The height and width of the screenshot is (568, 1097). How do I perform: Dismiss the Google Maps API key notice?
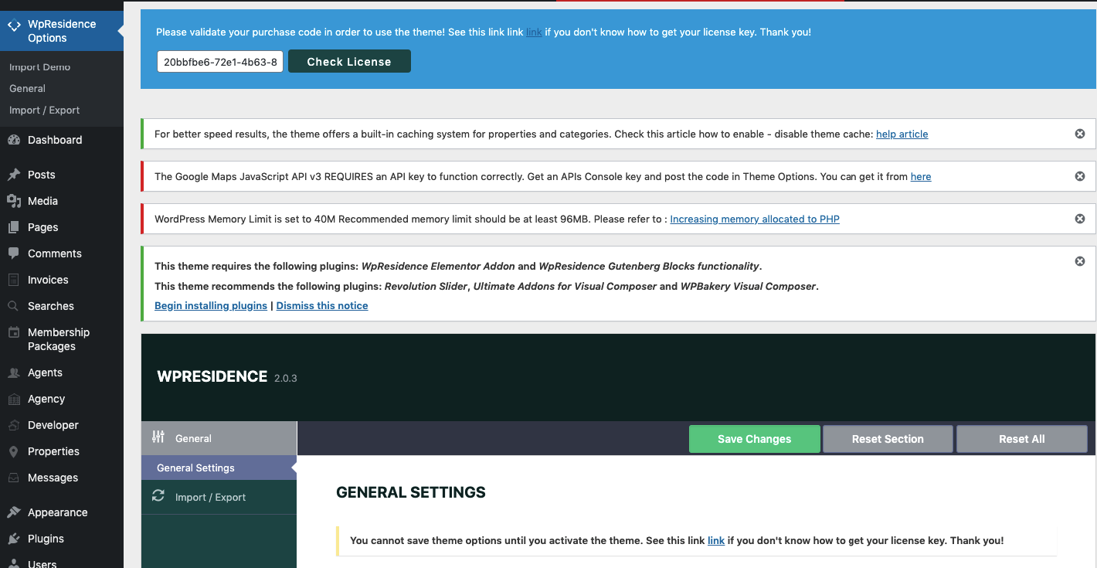(x=1080, y=176)
